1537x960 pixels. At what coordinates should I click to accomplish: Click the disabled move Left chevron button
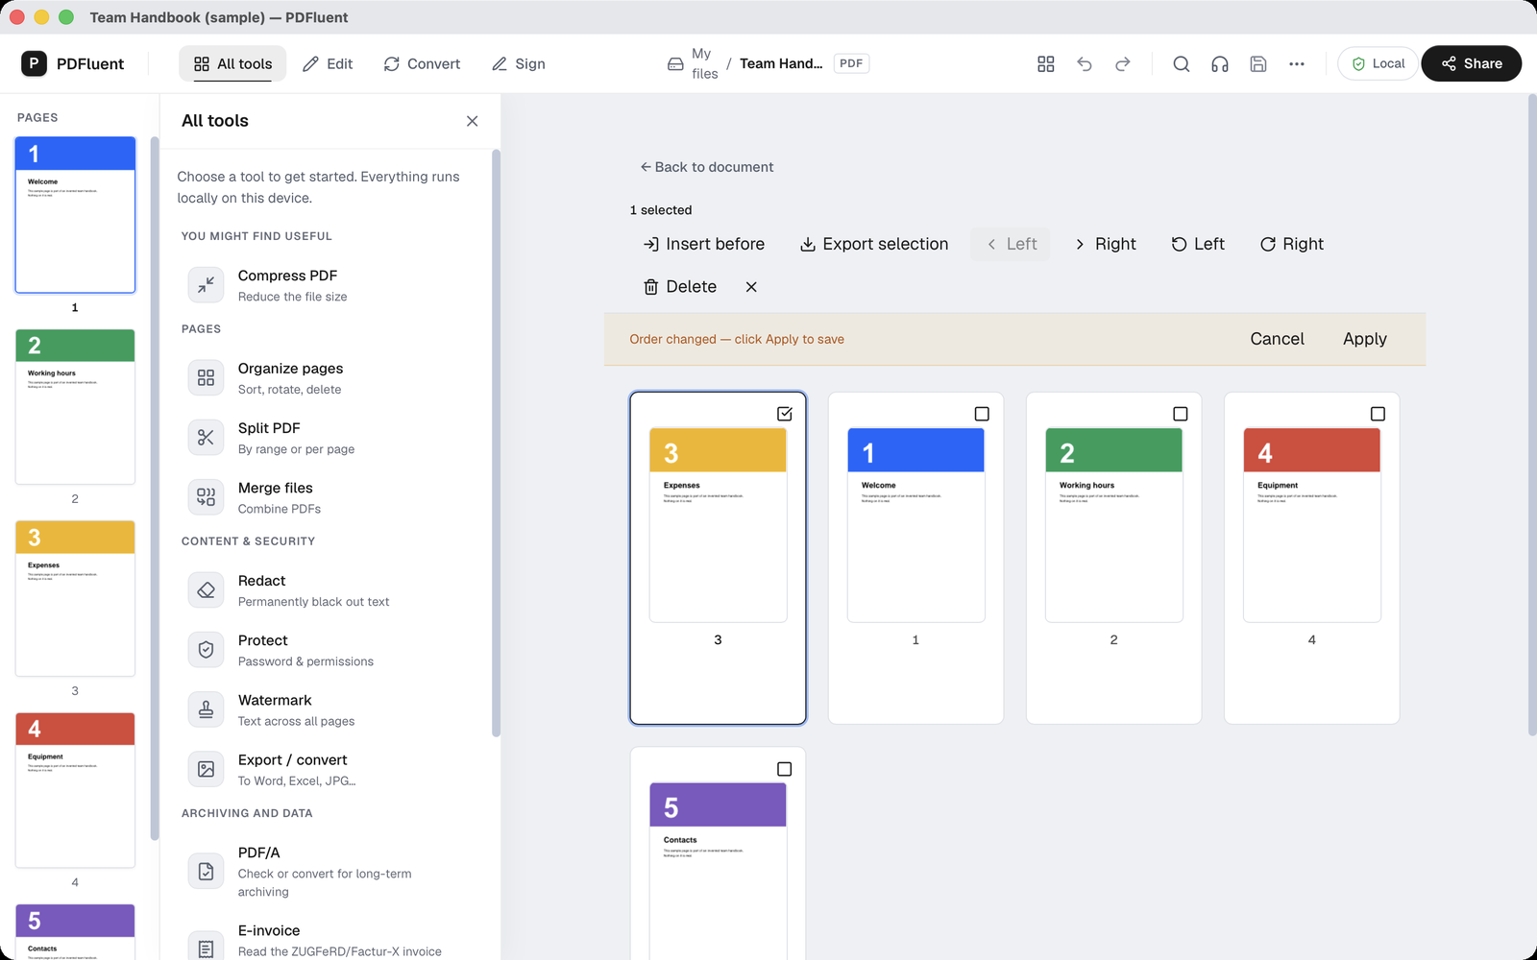pos(1011,244)
